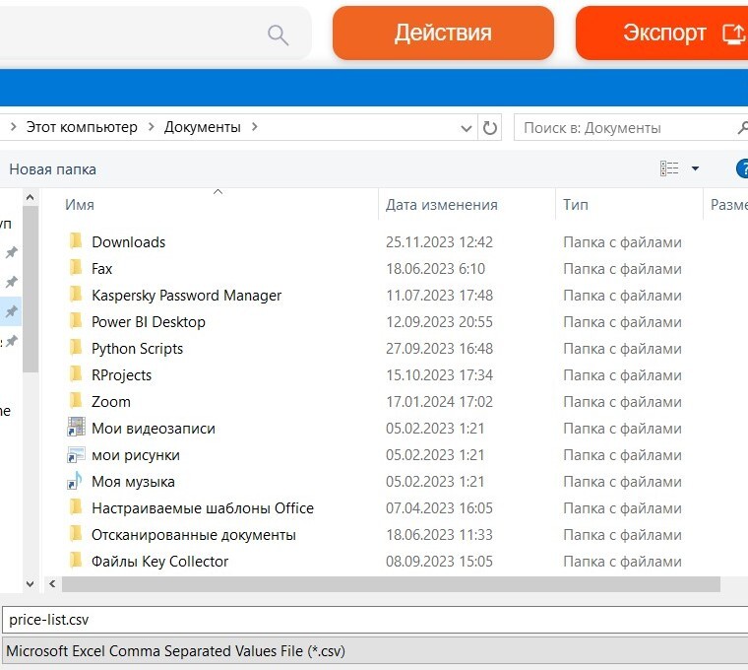Sort by Дата изменения column header
The height and width of the screenshot is (670, 748).
pos(441,205)
